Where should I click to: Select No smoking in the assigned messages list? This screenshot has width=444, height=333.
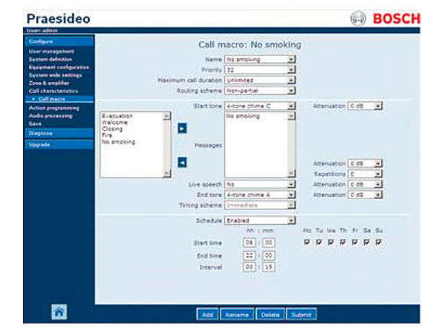[243, 116]
